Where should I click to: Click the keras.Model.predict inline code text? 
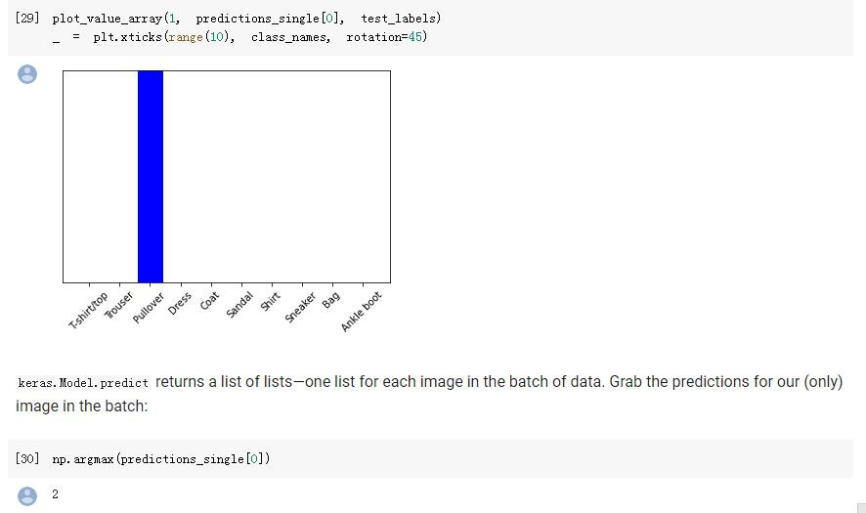(83, 382)
